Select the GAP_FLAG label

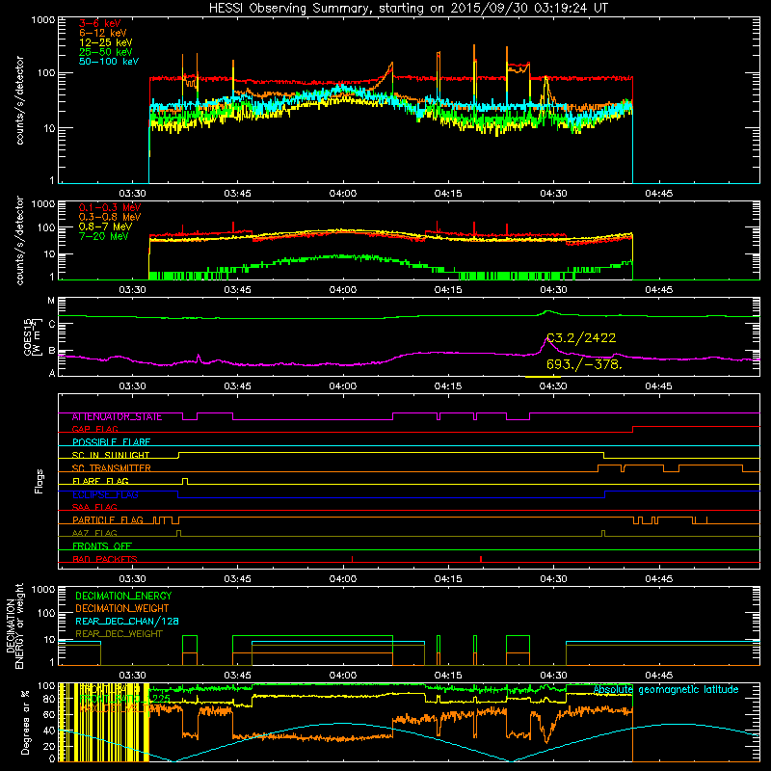tap(94, 429)
